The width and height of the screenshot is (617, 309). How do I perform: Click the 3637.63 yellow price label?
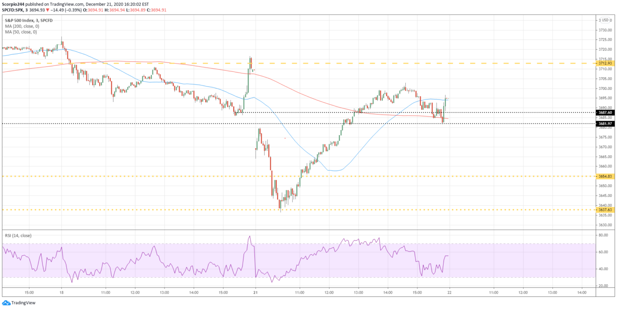tap(605, 210)
